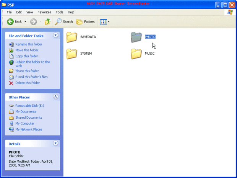Open the Tools menu
The height and width of the screenshot is (178, 237).
pos(59,12)
